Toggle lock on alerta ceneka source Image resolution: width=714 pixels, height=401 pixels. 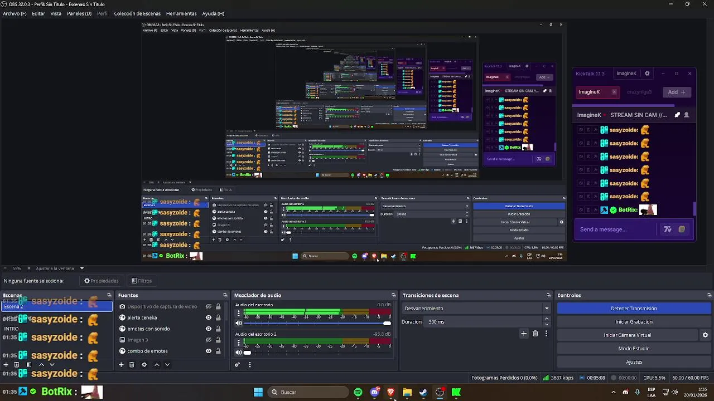[218, 317]
